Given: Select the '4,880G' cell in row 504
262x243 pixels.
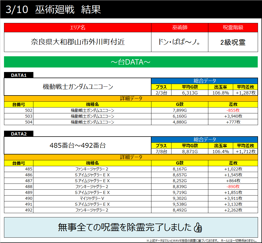Looking at the screenshot, I should 180,122.
